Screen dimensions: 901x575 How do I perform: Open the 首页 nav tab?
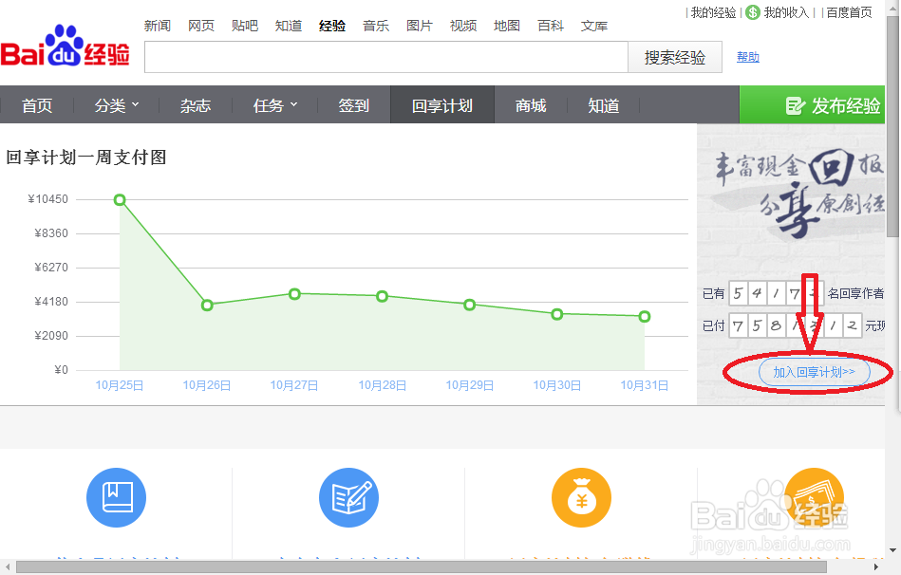click(x=37, y=105)
